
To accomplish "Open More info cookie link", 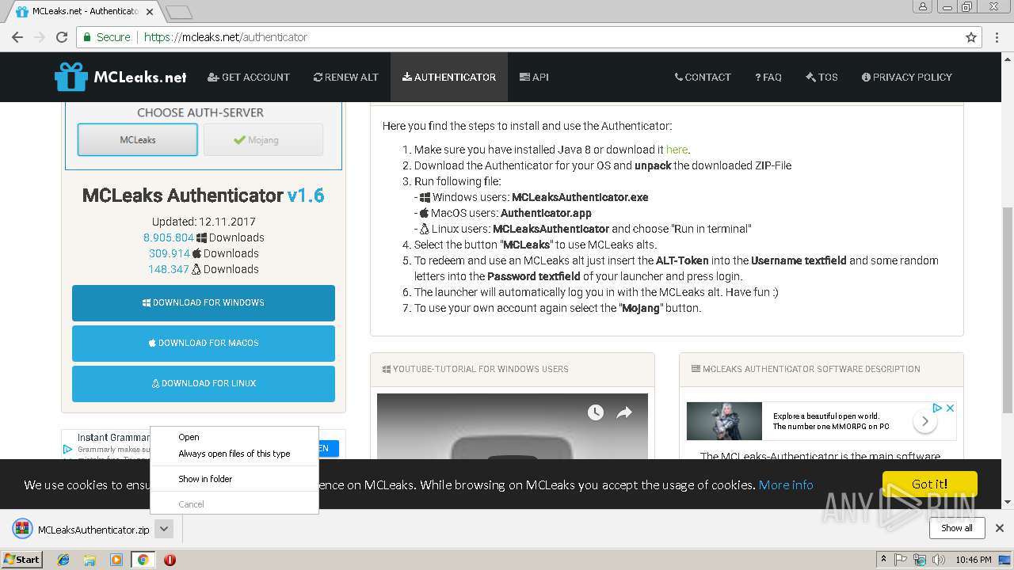I will click(x=786, y=484).
